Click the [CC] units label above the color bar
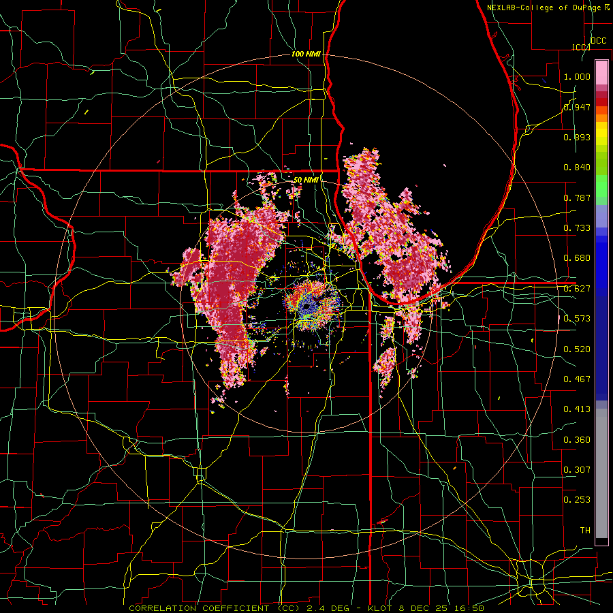 [581, 47]
